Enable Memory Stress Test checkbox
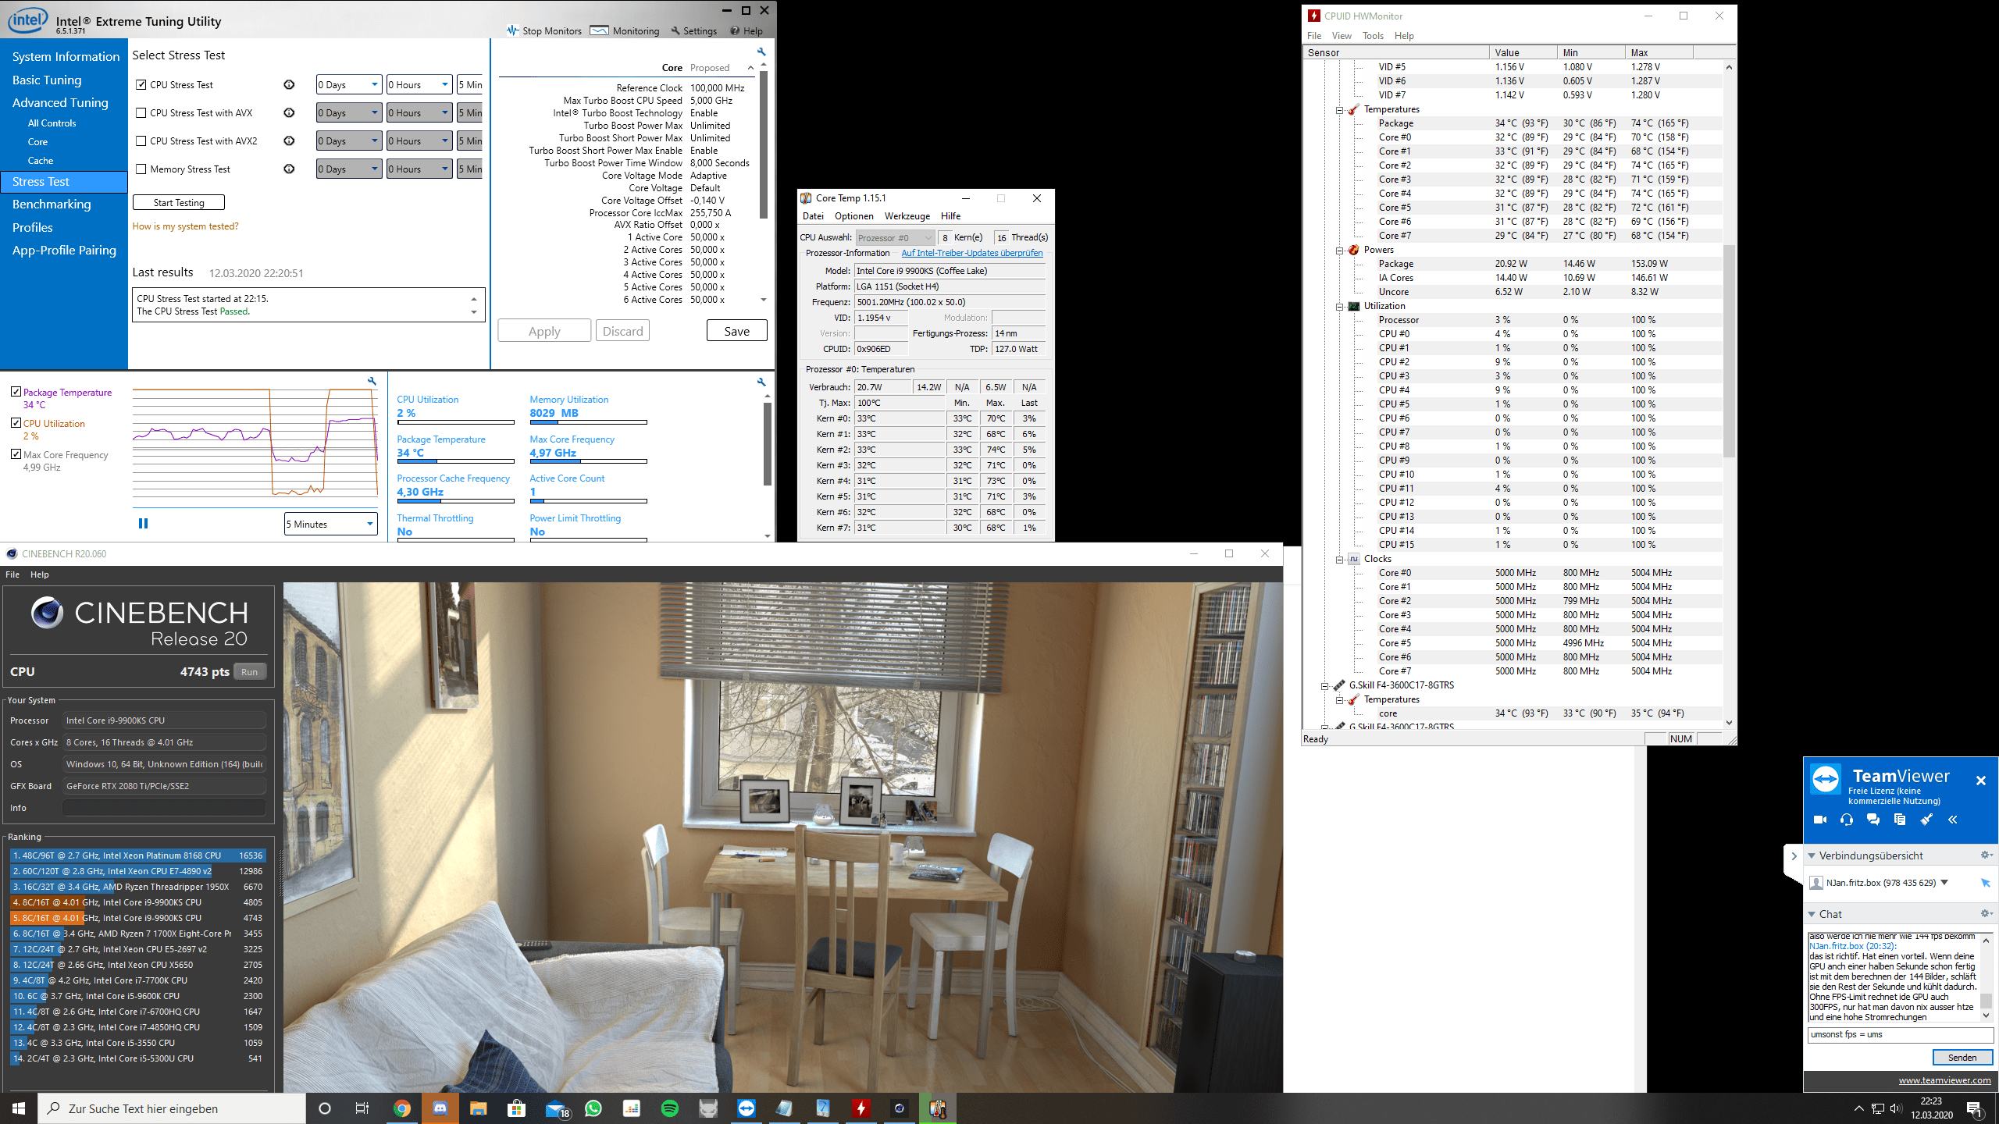1999x1124 pixels. (141, 169)
